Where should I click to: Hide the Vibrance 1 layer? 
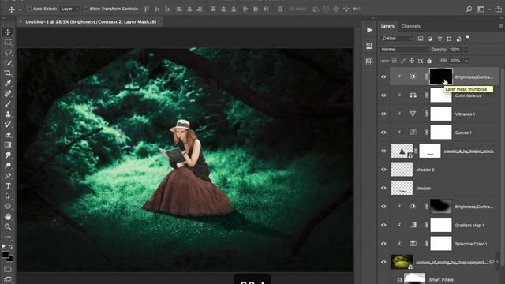tap(383, 114)
